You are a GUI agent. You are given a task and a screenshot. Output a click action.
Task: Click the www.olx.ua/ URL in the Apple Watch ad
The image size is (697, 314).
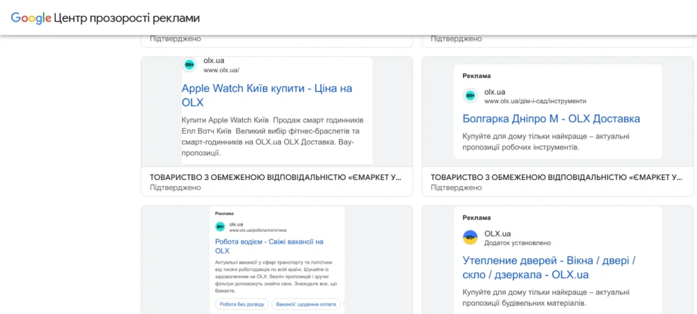coord(221,70)
